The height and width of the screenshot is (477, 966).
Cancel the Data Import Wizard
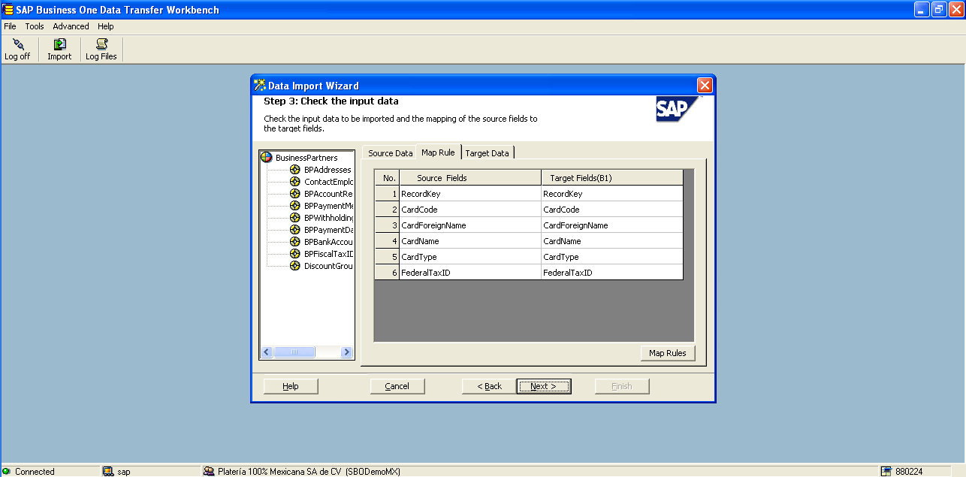[x=397, y=386]
